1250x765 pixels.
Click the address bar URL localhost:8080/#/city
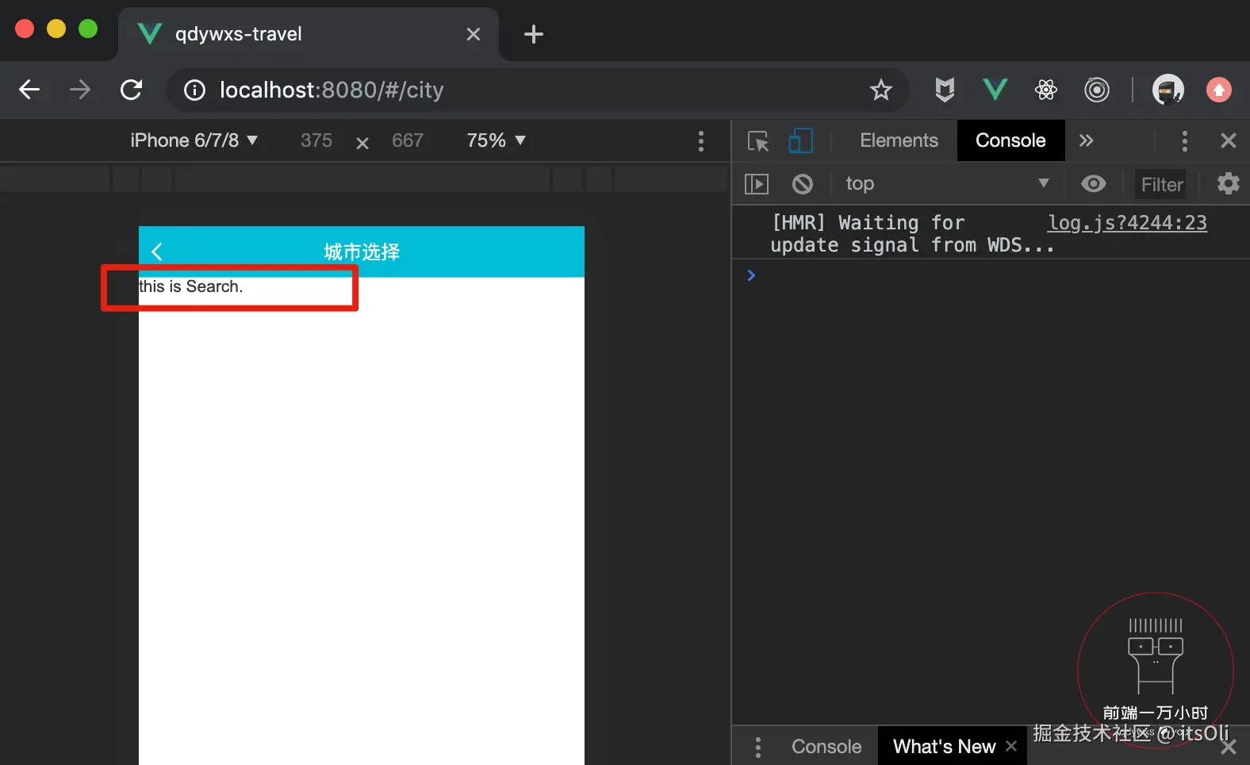click(332, 90)
